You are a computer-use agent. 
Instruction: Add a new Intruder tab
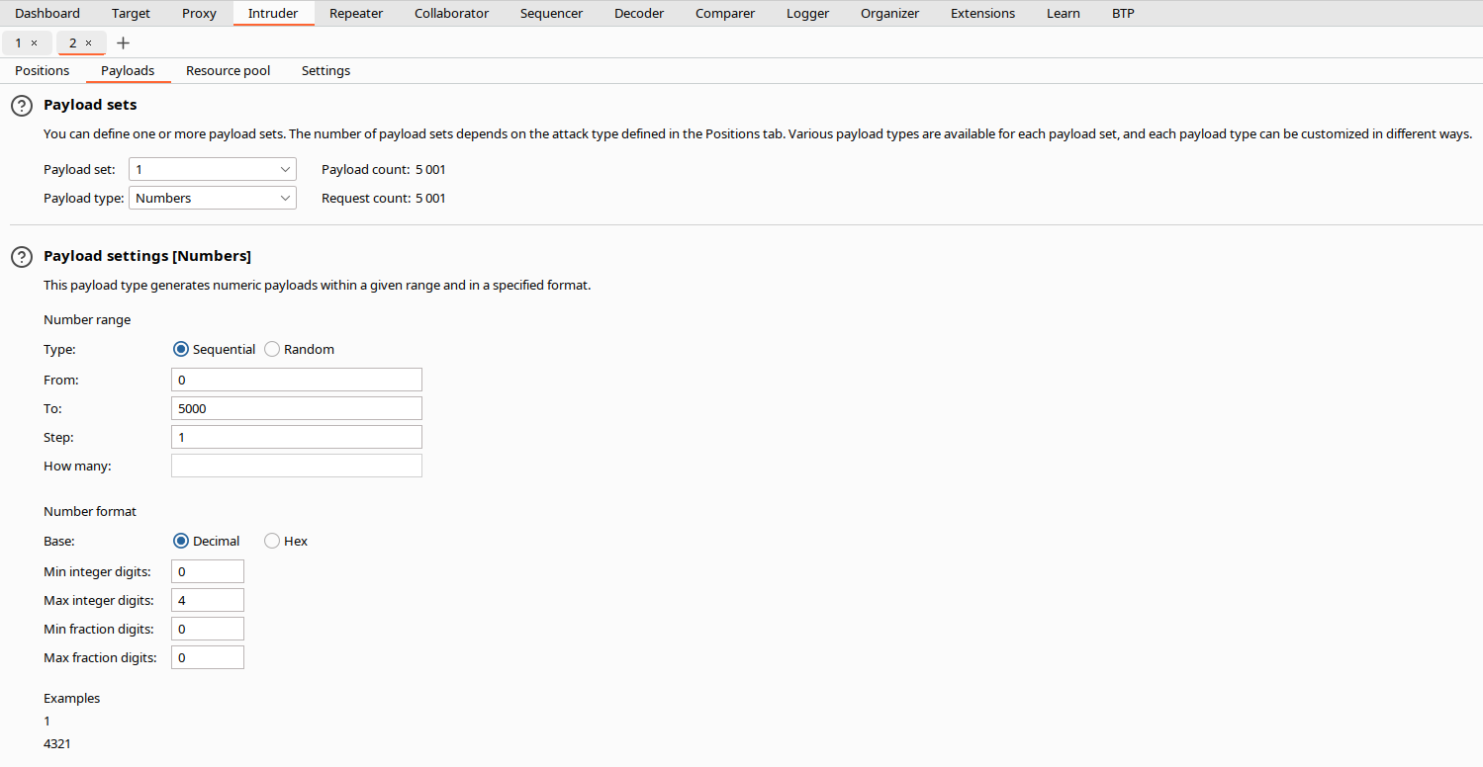pyautogui.click(x=123, y=43)
